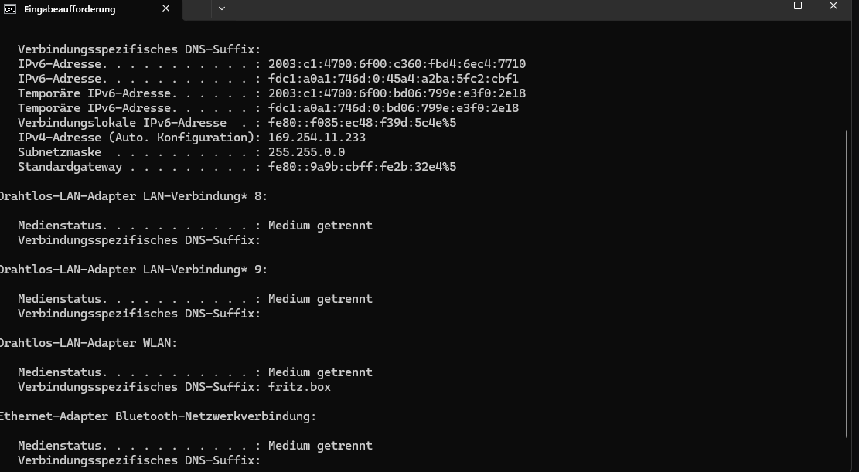The width and height of the screenshot is (859, 472).
Task: Maximize the terminal window
Action: pyautogui.click(x=797, y=6)
